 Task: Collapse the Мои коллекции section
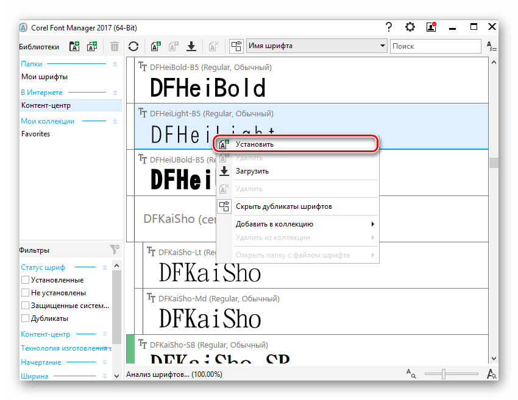click(115, 121)
